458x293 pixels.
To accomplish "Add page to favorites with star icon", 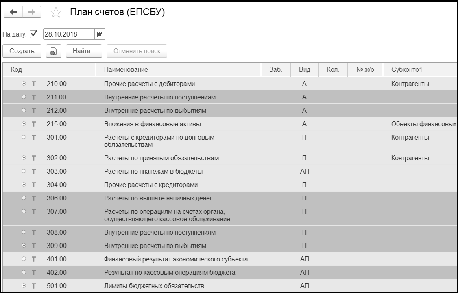I will click(55, 13).
